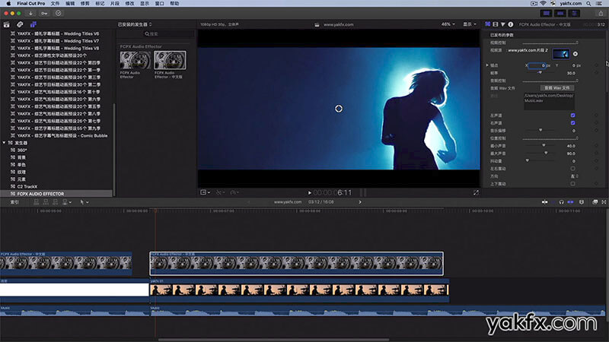Viewport: 609px width, 342px height.
Task: Select the FCPX Audio Effector 中文版 thumbnail
Action: click(x=170, y=61)
